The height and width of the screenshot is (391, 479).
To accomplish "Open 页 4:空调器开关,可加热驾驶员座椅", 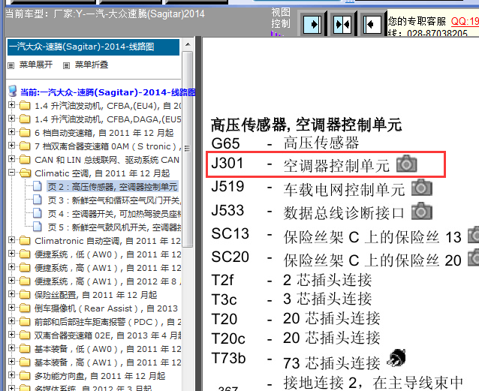I will 114,214.
